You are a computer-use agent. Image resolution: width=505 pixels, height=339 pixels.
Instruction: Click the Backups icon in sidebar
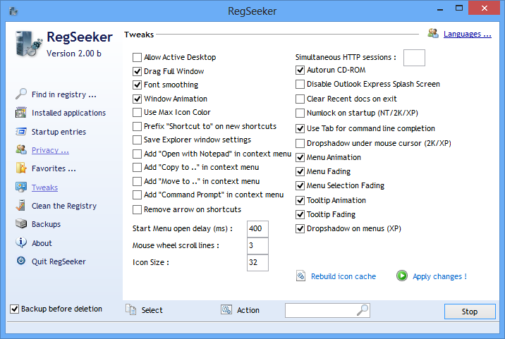tap(20, 224)
